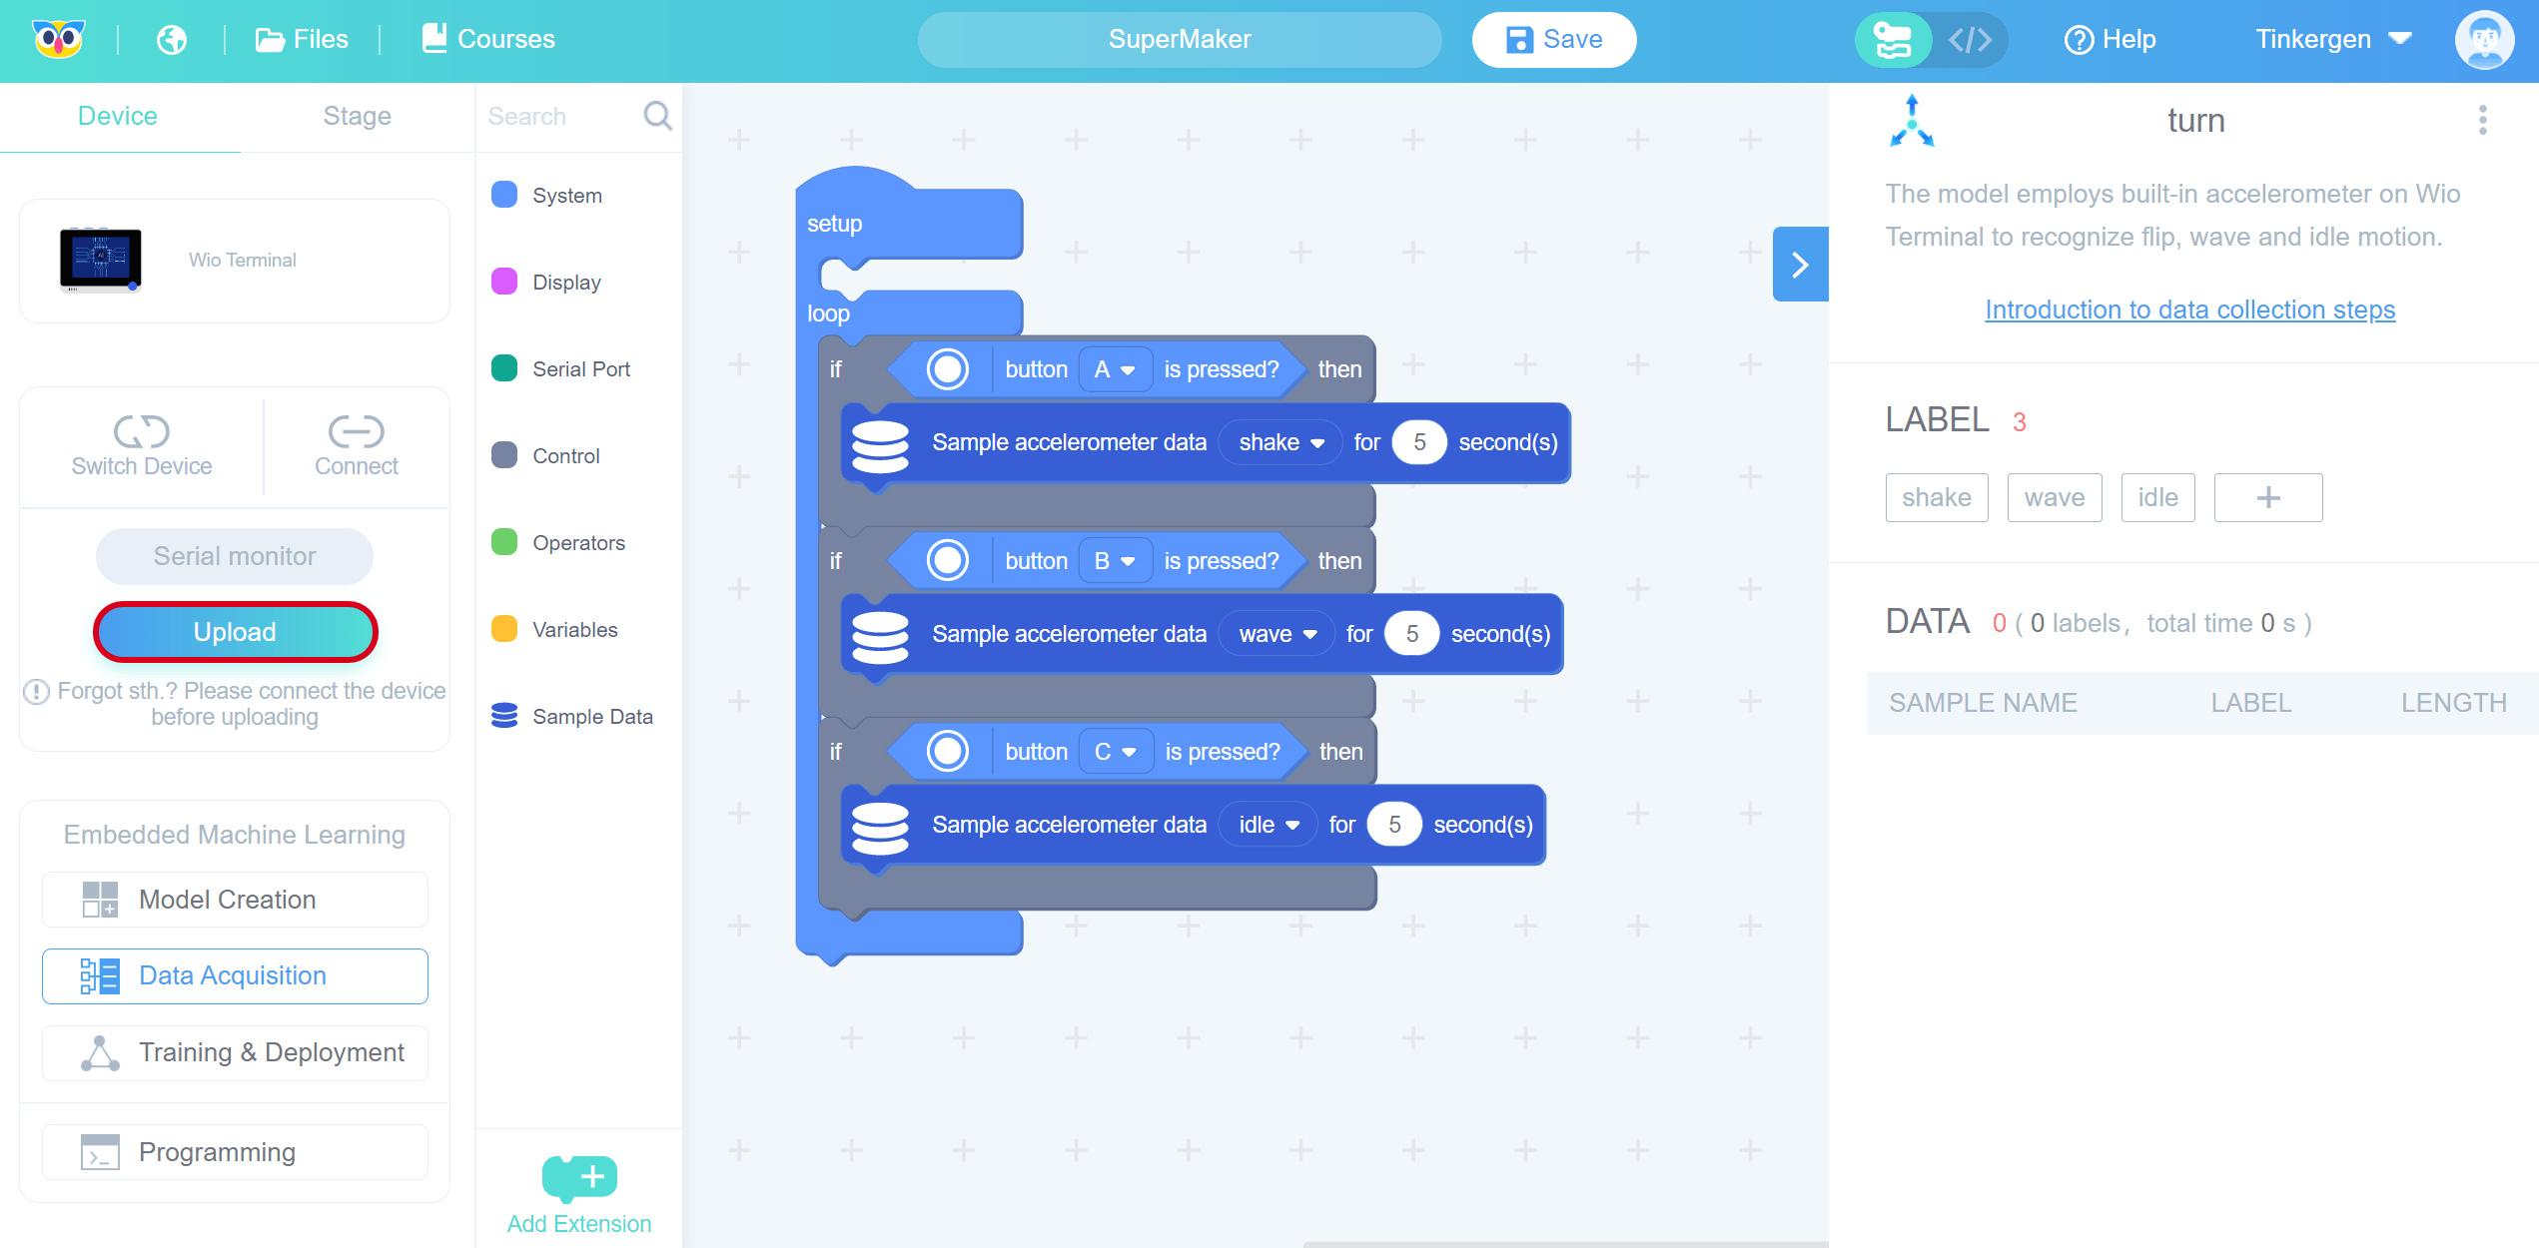
Task: Open the shake label dropdown
Action: pos(1280,442)
